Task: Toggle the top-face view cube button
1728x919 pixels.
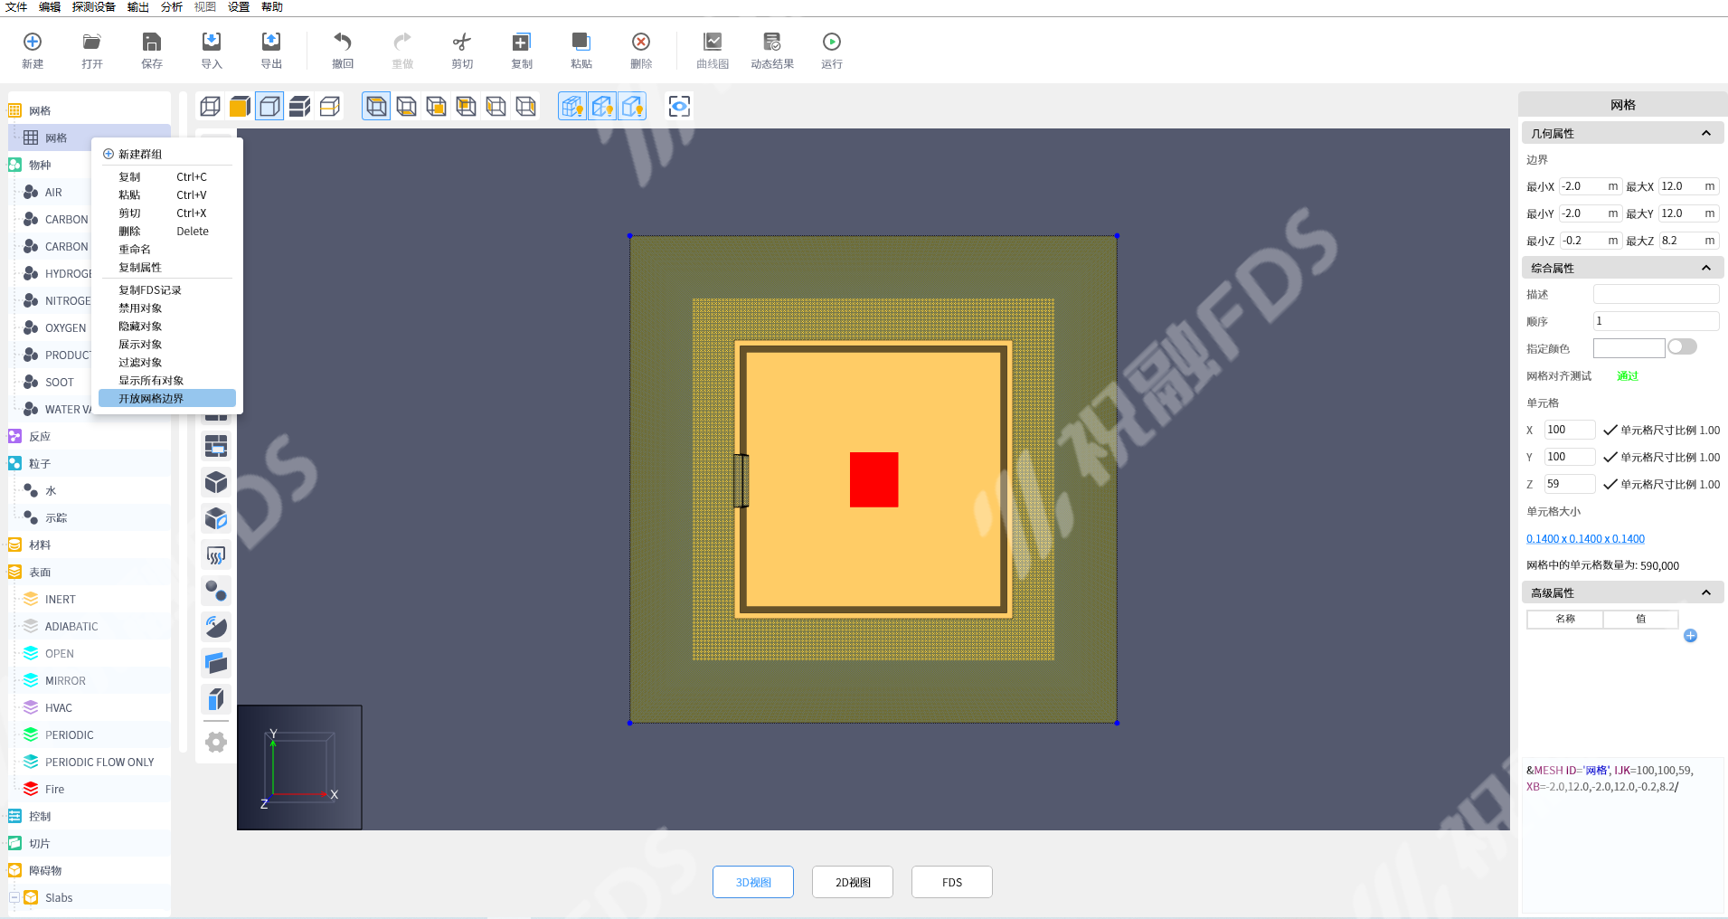Action: 376,107
